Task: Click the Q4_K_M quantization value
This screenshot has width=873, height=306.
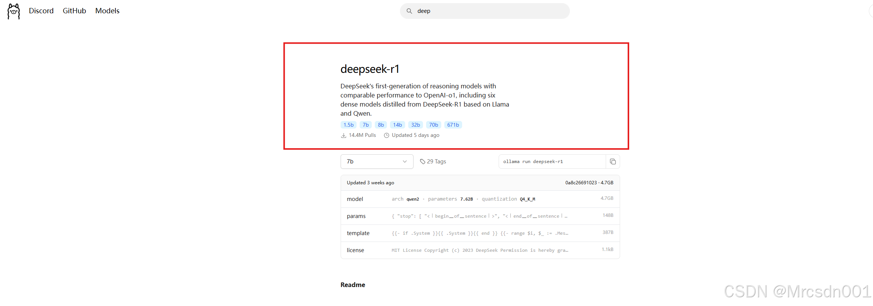Action: click(527, 199)
